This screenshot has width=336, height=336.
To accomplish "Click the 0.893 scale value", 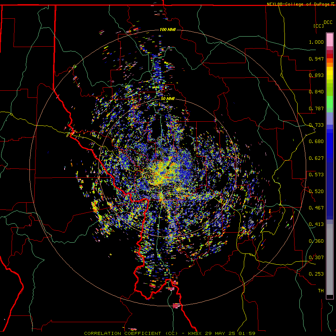I will click(316, 75).
